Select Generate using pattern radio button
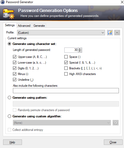Screen dimensions: 124x148 click(9, 98)
